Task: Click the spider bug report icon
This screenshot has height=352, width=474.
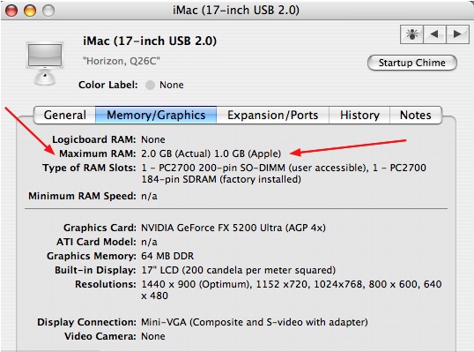Action: pos(411,34)
